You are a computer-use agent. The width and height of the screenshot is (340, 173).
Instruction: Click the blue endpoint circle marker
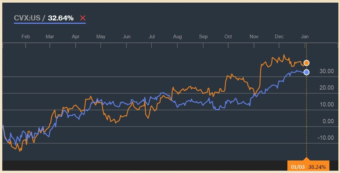307,72
